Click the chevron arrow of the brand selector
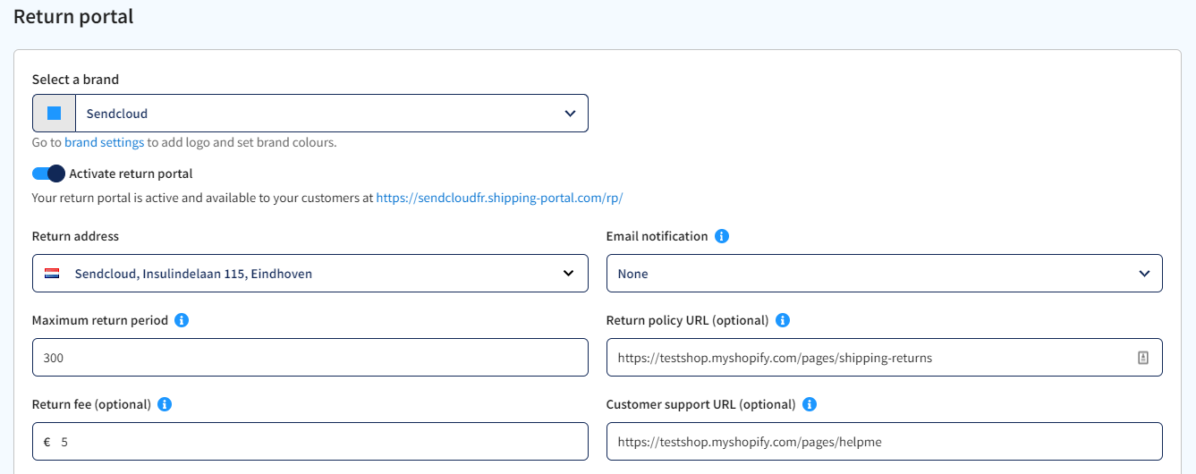 coord(570,114)
